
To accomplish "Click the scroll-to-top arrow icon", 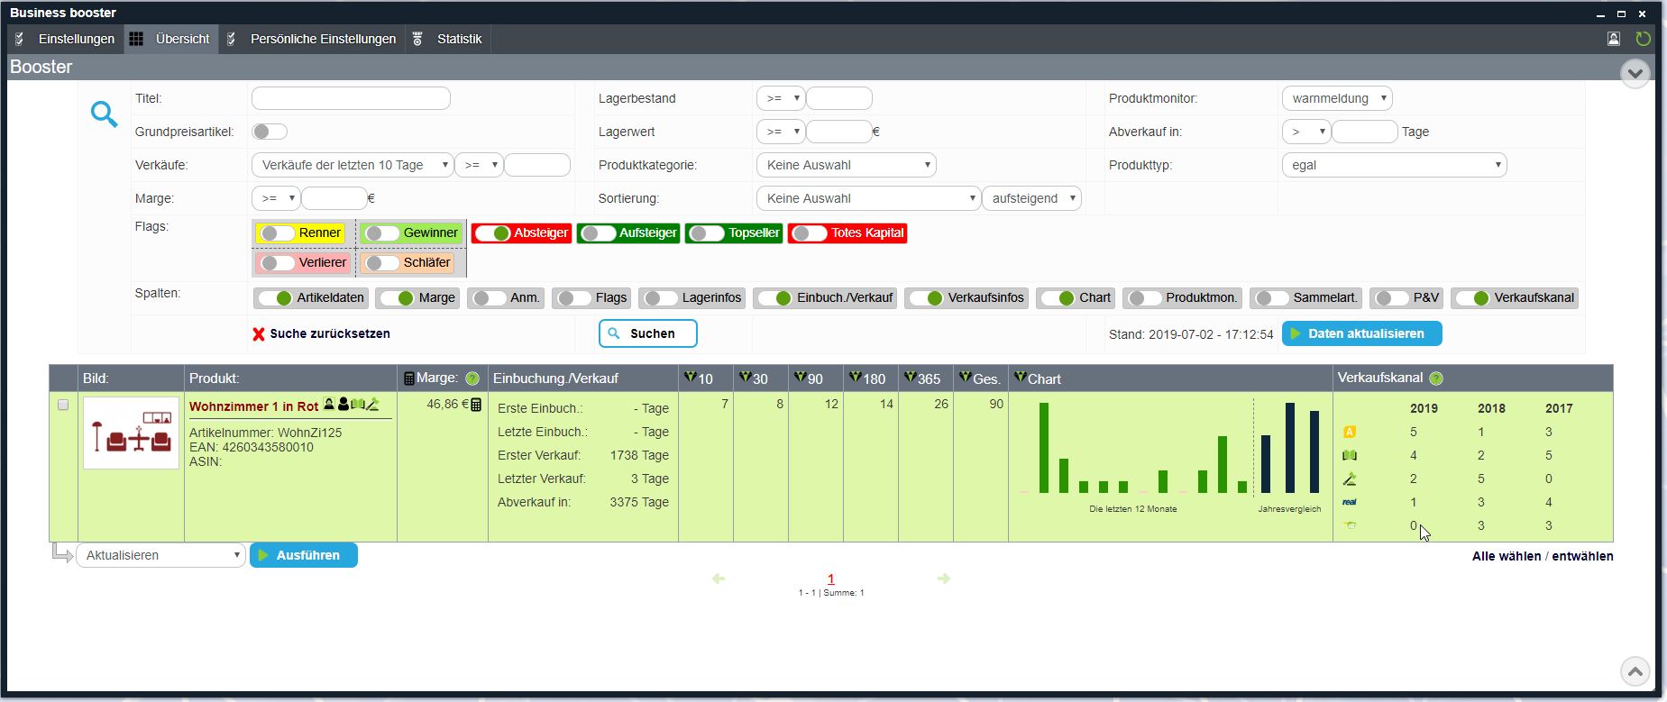I will tap(1635, 671).
